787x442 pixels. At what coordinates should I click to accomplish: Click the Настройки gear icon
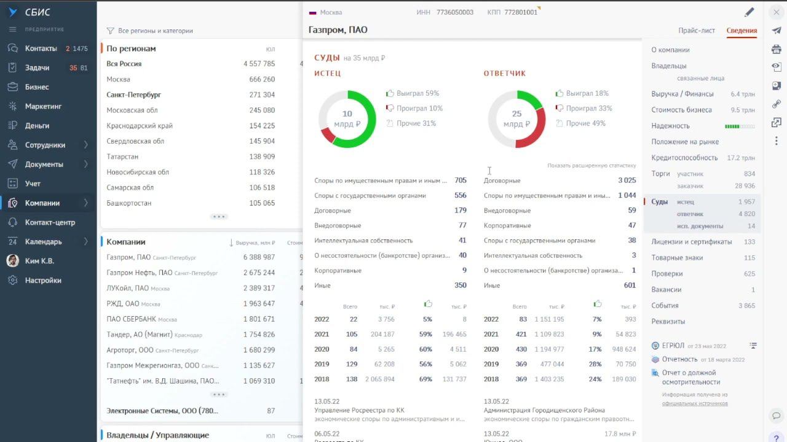[x=13, y=281]
